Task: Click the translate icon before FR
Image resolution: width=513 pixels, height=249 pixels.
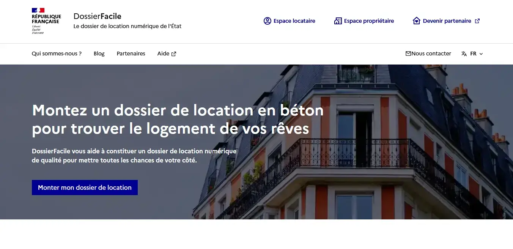Action: [x=464, y=54]
